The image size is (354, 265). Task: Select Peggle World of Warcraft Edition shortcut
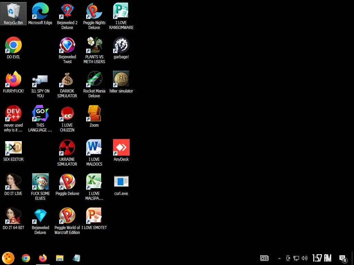(67, 221)
